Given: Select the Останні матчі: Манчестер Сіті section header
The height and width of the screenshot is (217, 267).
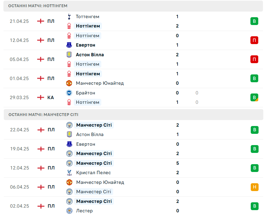Looking at the screenshot, I should (133, 115).
